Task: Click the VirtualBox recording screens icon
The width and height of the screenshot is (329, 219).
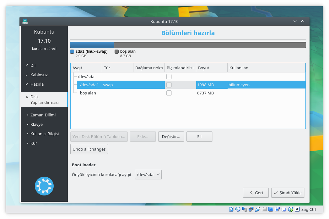Action: coord(278,209)
